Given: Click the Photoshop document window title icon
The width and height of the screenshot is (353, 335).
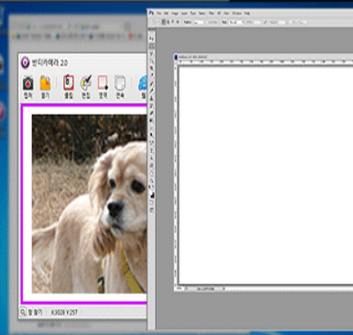Looking at the screenshot, I should pyautogui.click(x=176, y=56).
